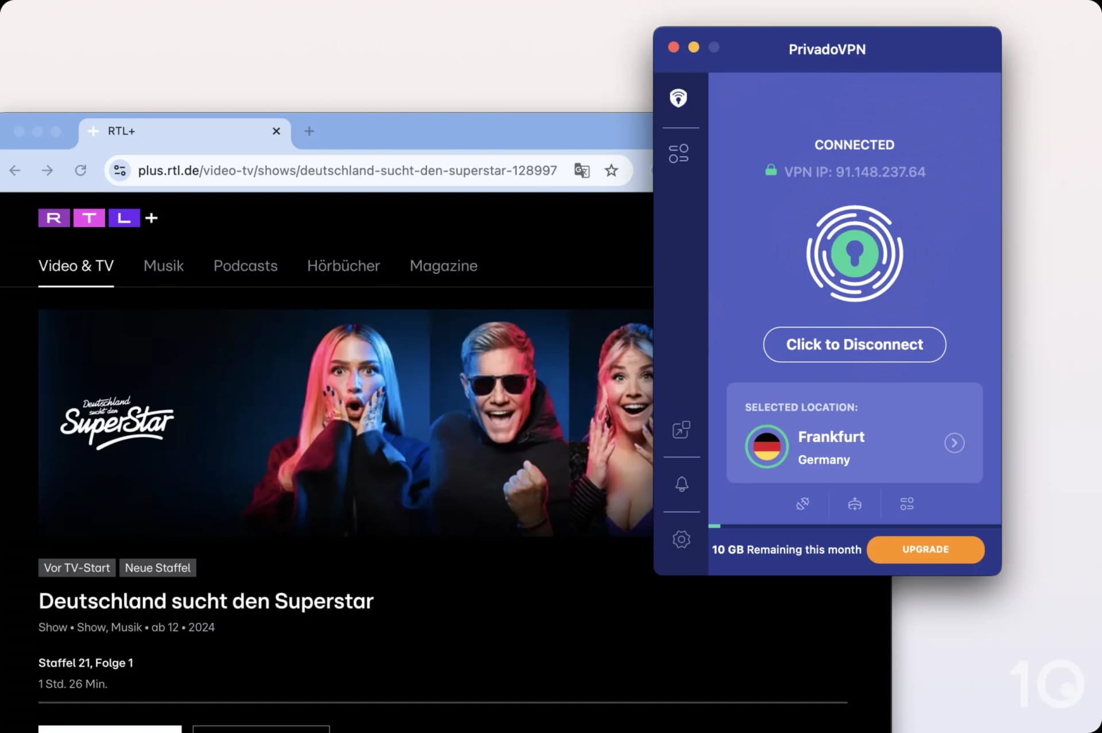This screenshot has height=733, width=1102.
Task: Click the notifications bell icon
Action: pos(680,483)
